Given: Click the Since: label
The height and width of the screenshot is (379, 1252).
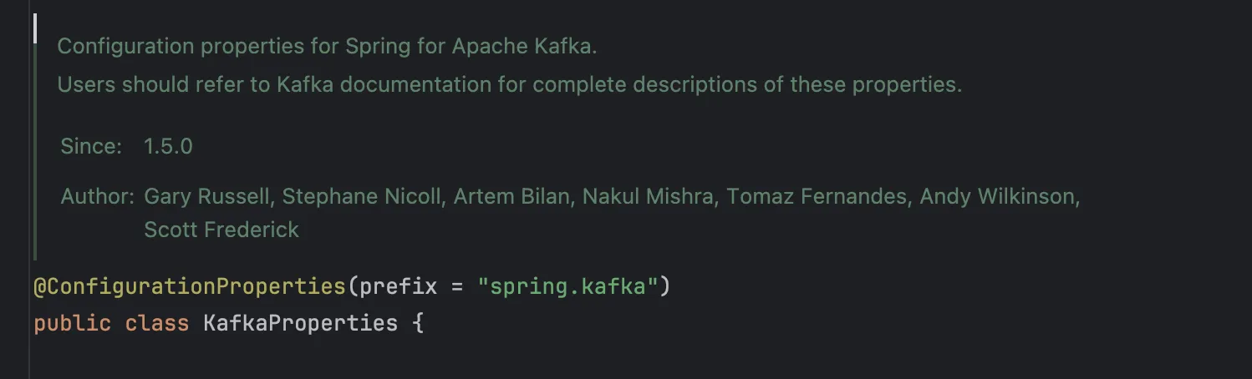Looking at the screenshot, I should tap(91, 147).
